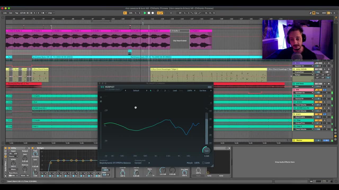
Task: Click track activator 14 on shaker
Action: coord(318,102)
